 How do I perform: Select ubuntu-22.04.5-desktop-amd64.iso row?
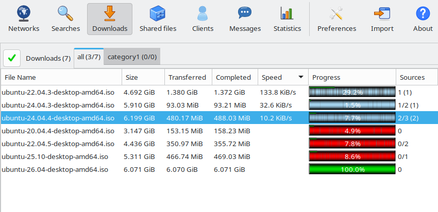[x=219, y=144]
